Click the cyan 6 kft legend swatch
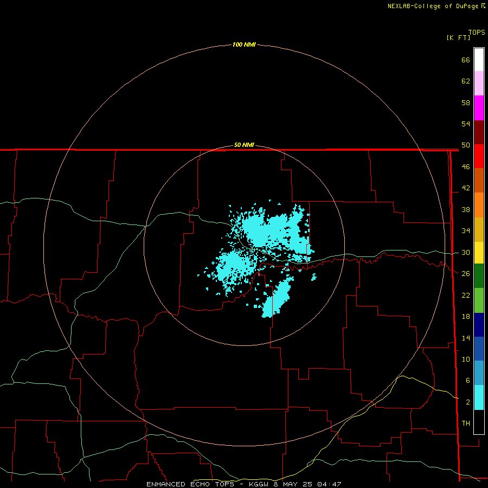 (x=479, y=397)
